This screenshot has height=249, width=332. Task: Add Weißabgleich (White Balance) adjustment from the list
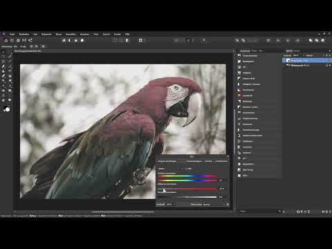click(x=248, y=62)
